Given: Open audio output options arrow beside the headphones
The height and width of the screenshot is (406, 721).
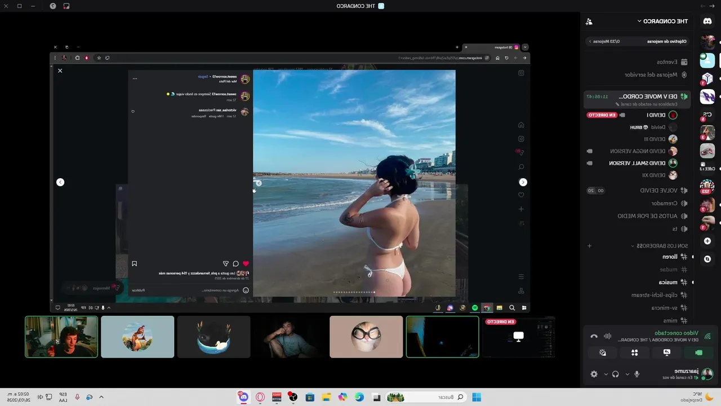Looking at the screenshot, I should (606, 374).
